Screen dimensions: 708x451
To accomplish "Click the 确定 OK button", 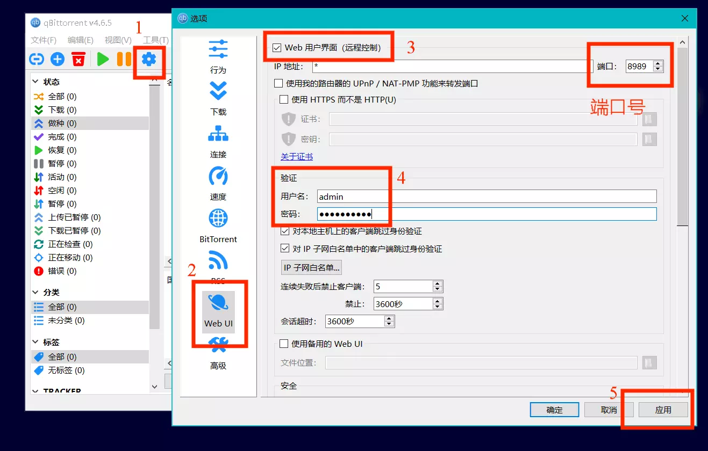I will tap(554, 410).
